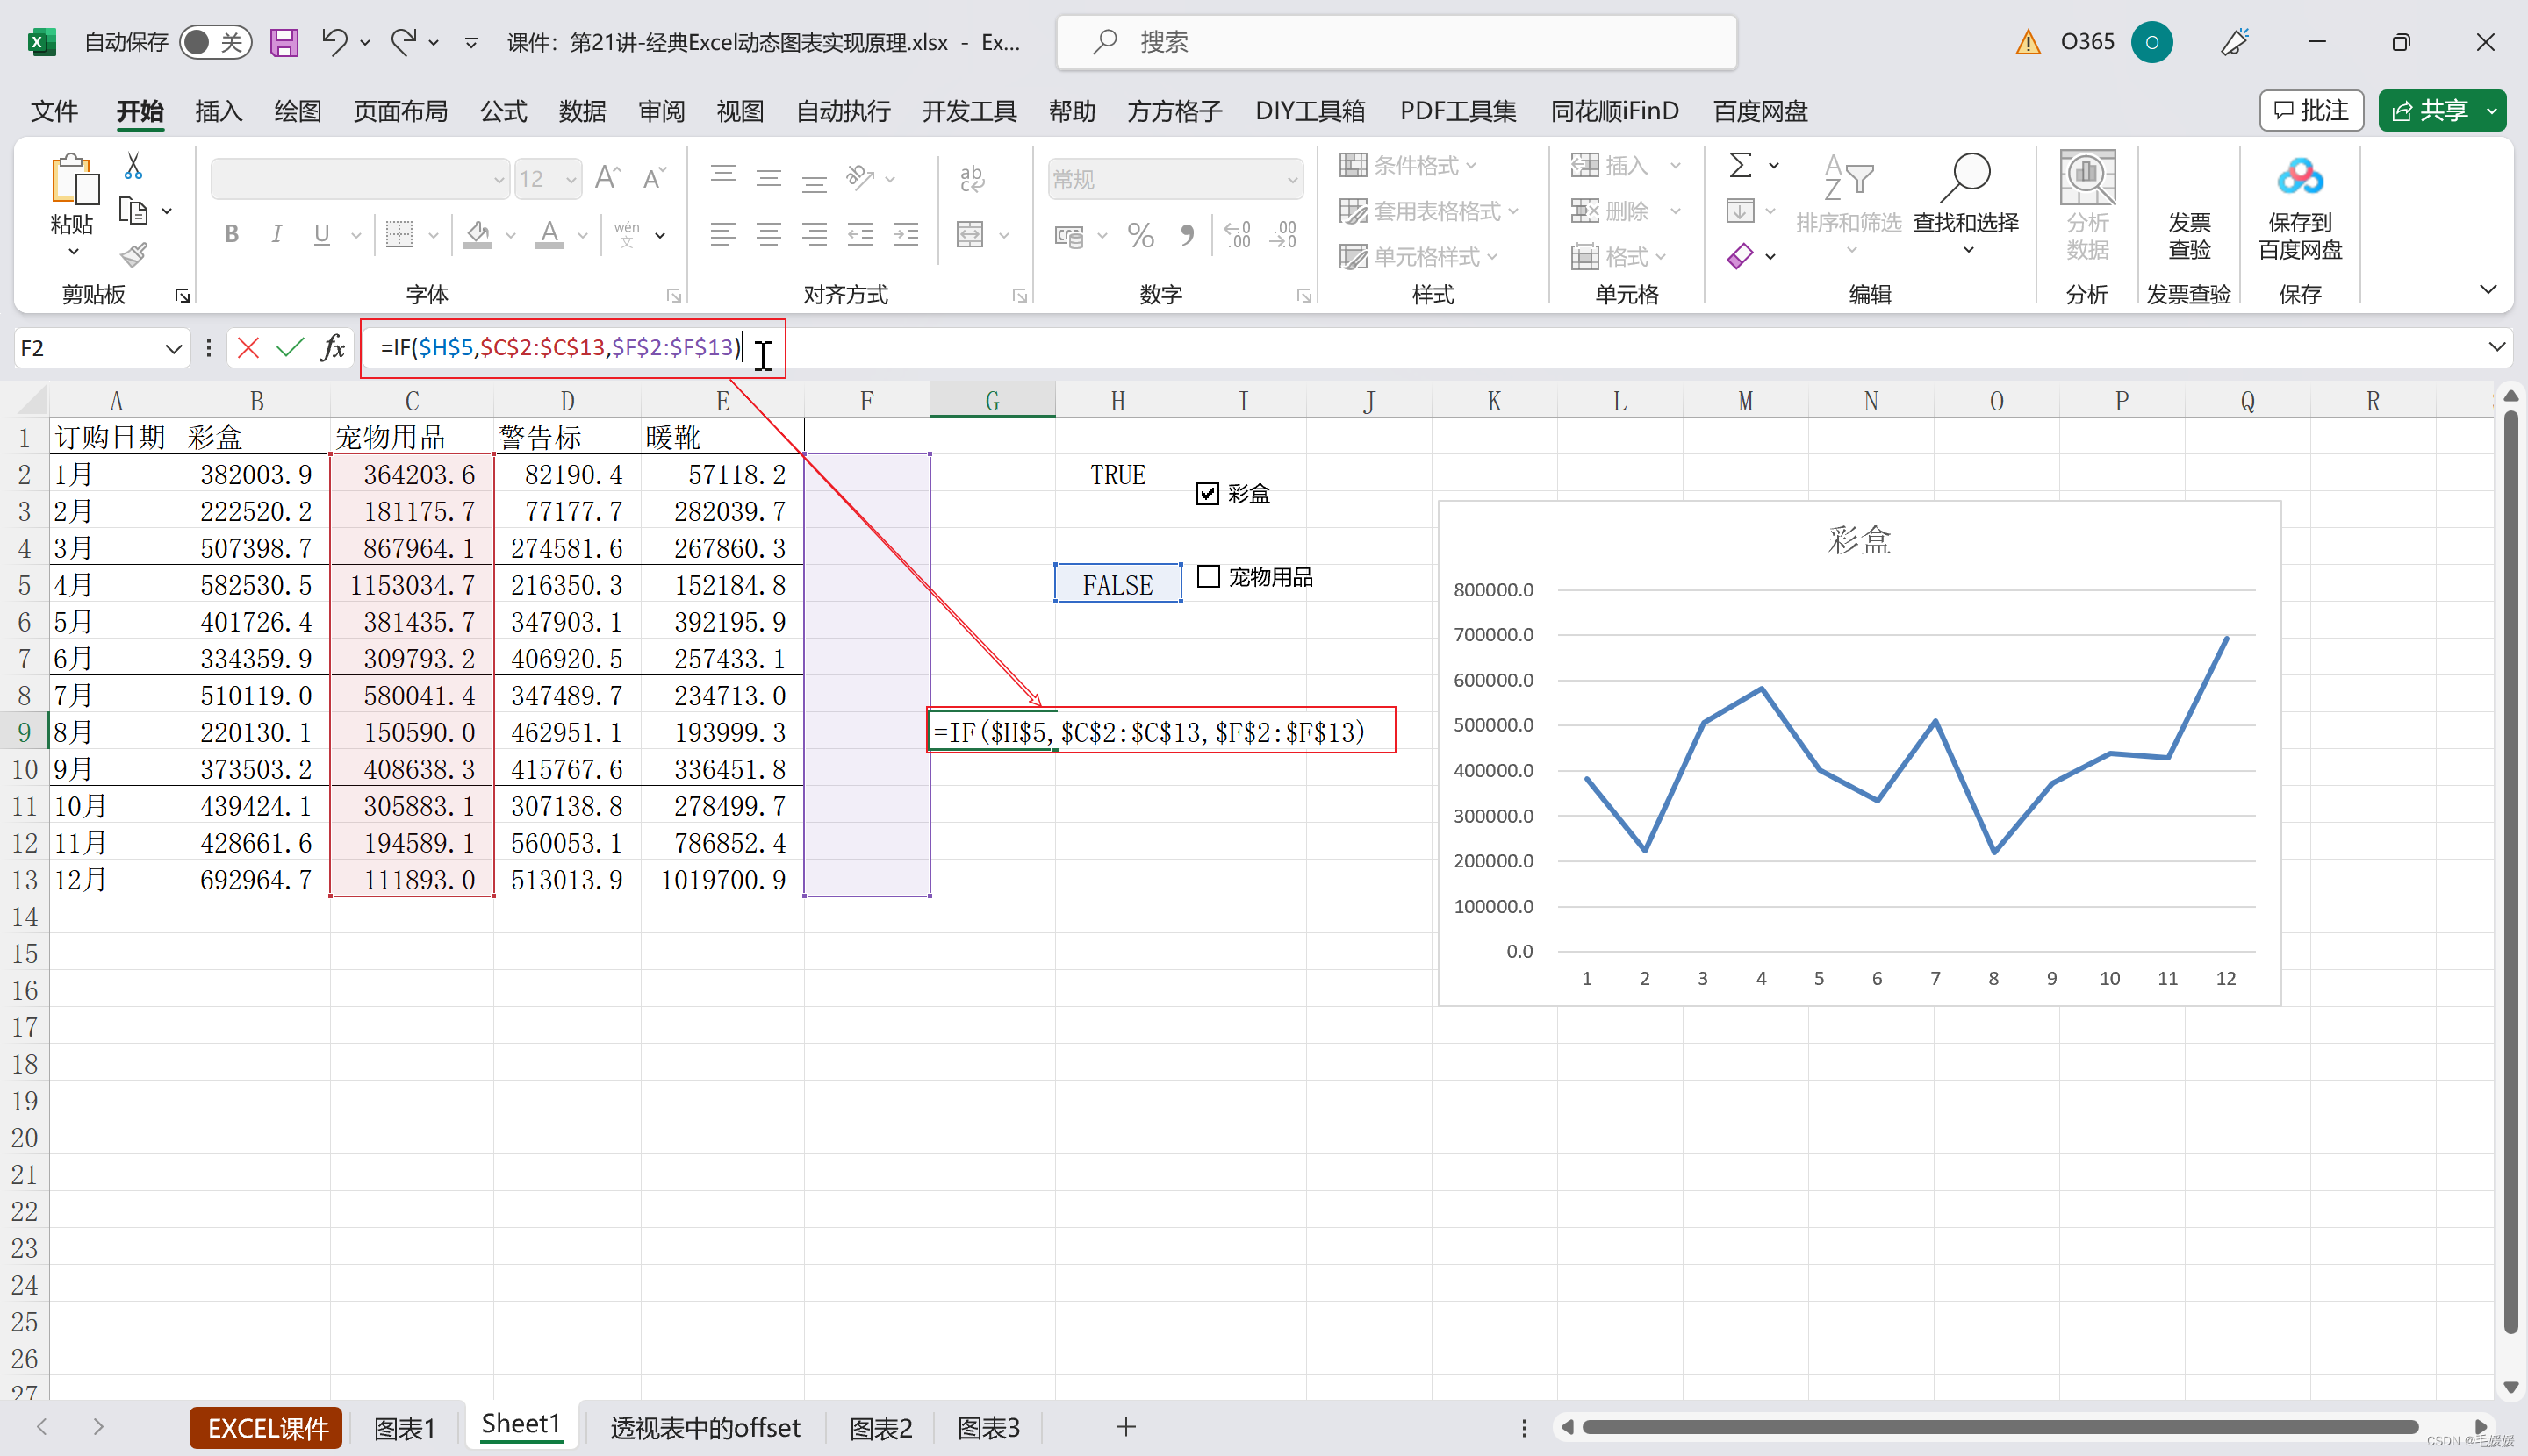Click Save to Baidu Netdisk icon
Screen dimensions: 2528x1456
(2300, 206)
